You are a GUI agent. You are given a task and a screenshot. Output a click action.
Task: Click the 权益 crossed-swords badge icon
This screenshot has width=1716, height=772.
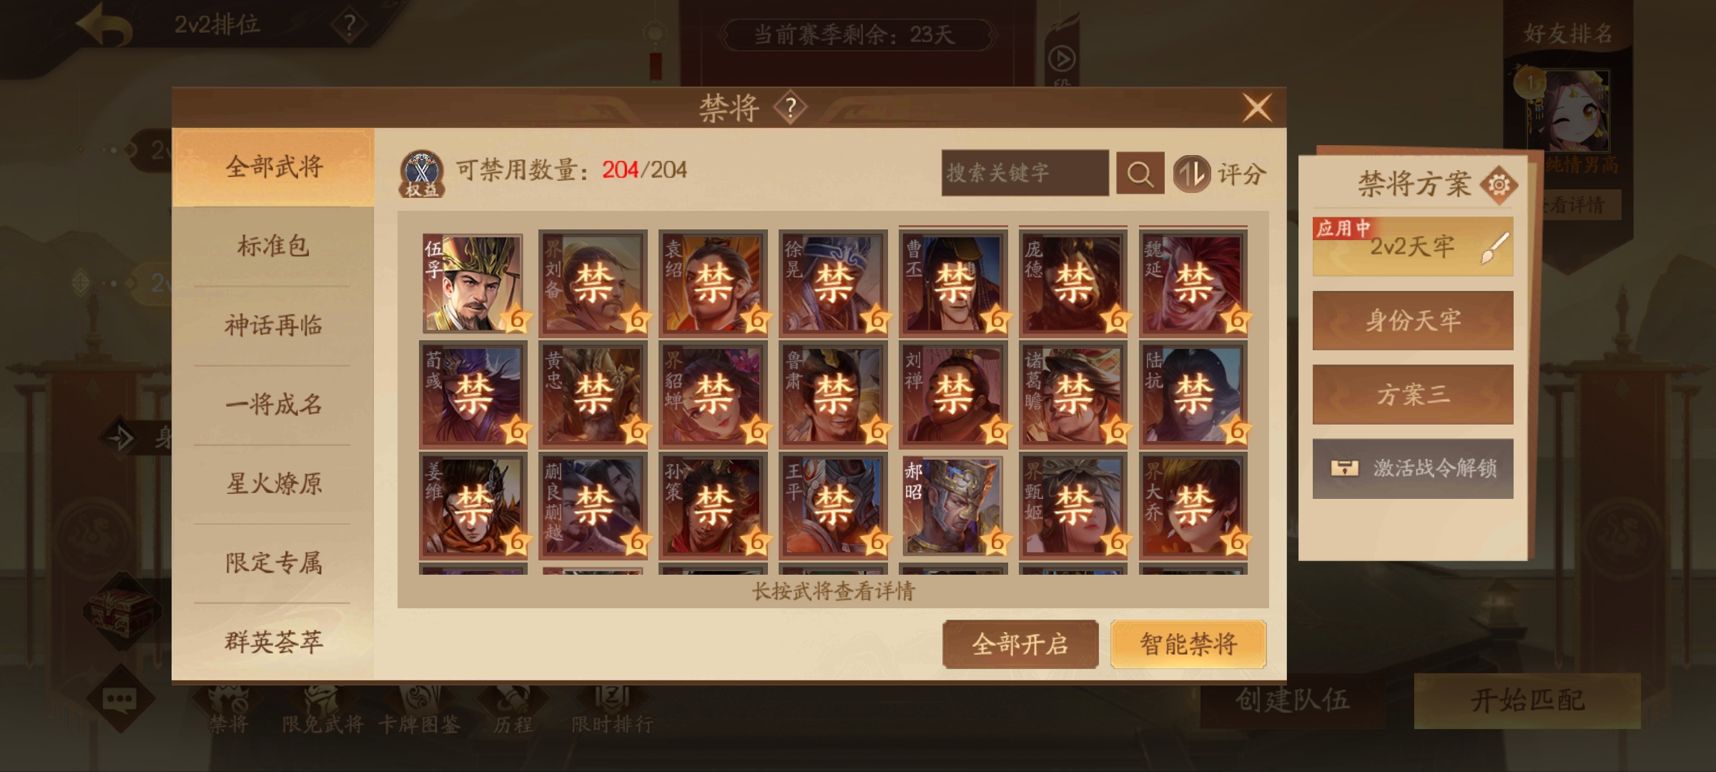(422, 174)
